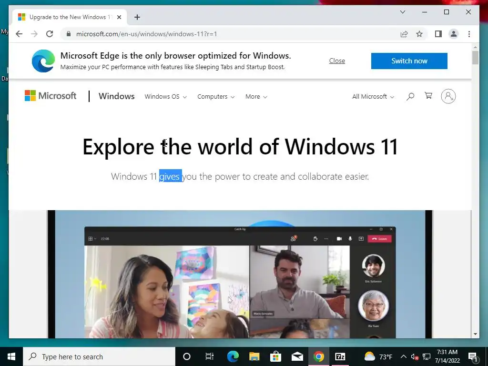Click the Microsoft Edge logo in banner
This screenshot has width=488, height=366.
coord(43,61)
